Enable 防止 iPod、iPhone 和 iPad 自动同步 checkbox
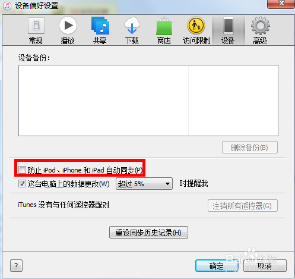This screenshot has height=279, width=295. pyautogui.click(x=22, y=170)
